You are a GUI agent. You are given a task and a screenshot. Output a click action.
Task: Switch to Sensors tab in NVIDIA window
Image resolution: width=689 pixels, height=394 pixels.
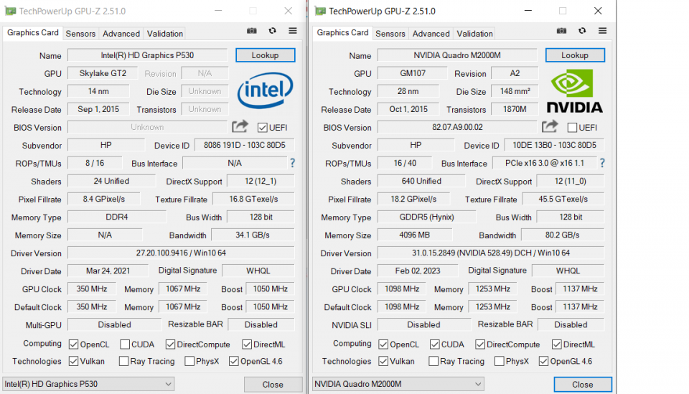[390, 34]
